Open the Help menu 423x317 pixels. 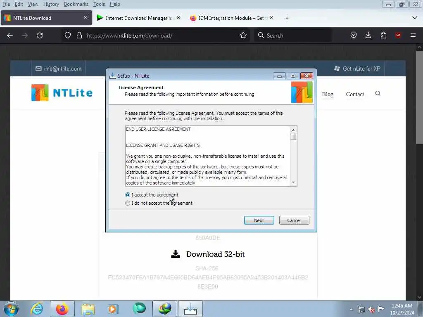click(x=115, y=4)
